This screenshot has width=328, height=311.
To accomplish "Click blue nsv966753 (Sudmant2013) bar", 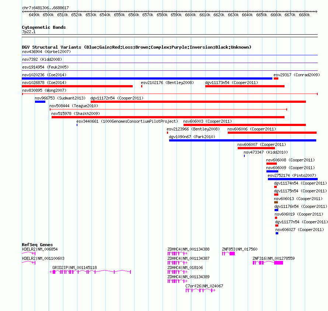I will pyautogui.click(x=40, y=102).
